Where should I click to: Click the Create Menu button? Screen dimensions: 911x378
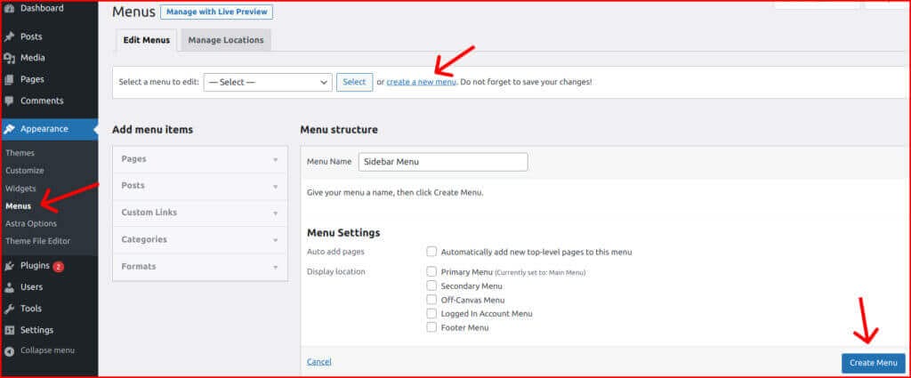click(873, 363)
